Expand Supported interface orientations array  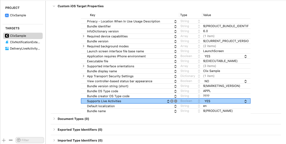coord(83,66)
